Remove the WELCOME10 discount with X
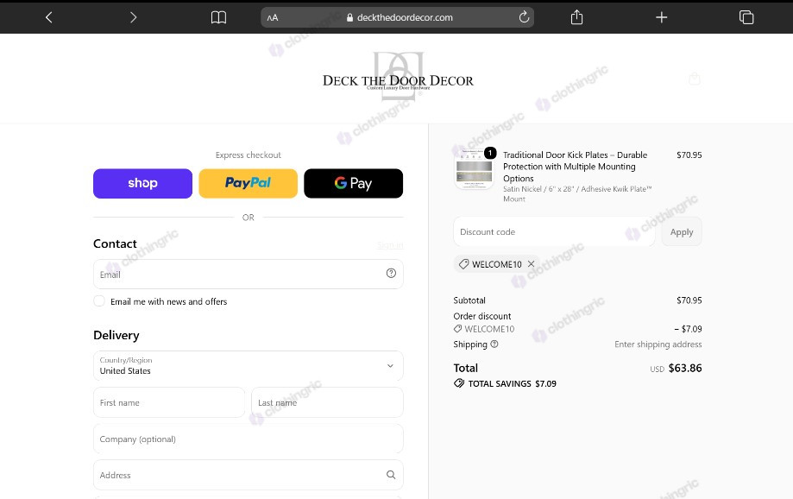The width and height of the screenshot is (793, 499). point(531,263)
